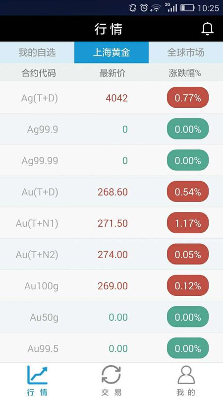The height and width of the screenshot is (397, 223).
Task: Open the 我的 profile icon
Action: click(x=186, y=375)
